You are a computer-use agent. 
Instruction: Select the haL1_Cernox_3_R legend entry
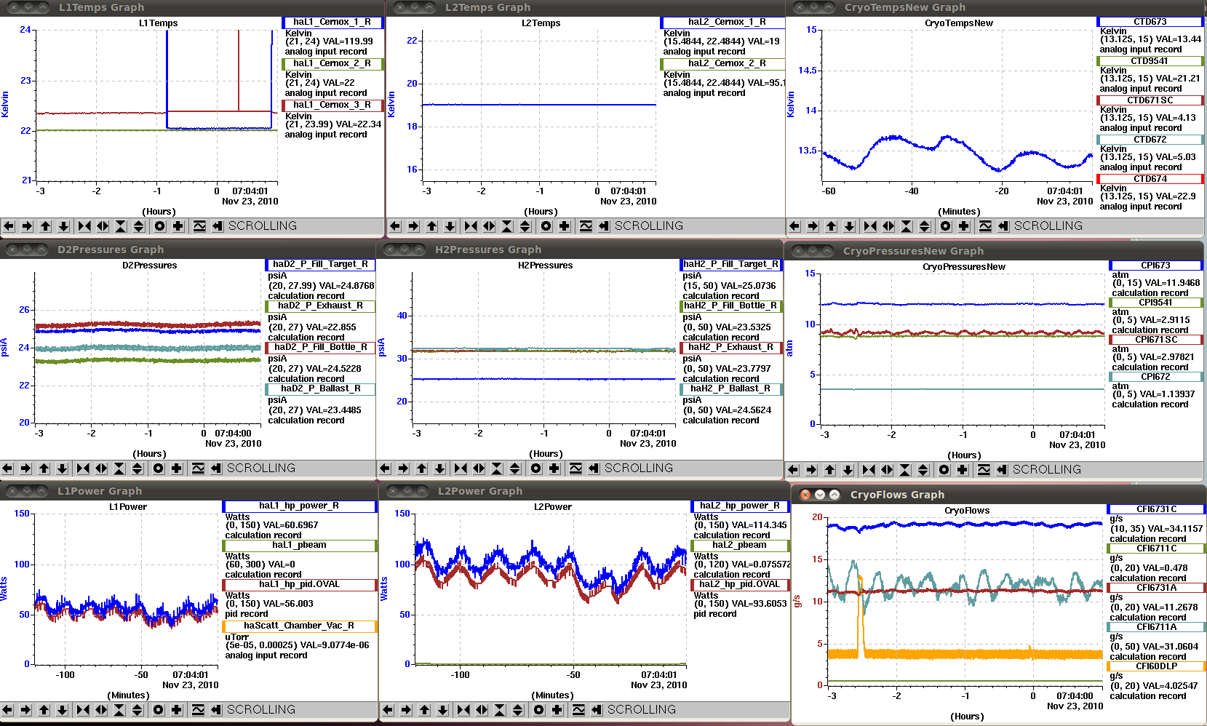coord(332,105)
